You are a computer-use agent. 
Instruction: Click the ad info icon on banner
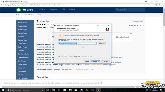[131, 33]
